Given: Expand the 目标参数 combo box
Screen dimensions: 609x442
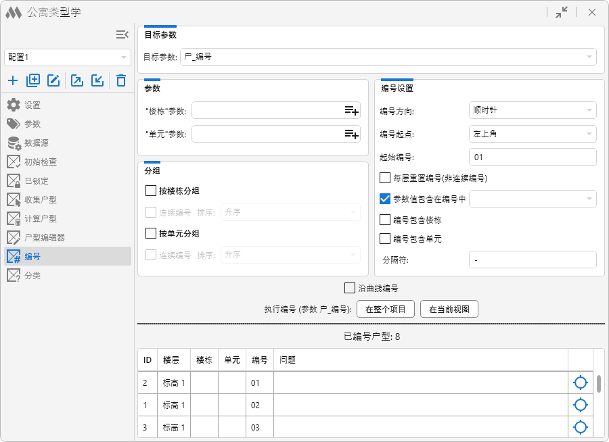Looking at the screenshot, I should click(388, 57).
